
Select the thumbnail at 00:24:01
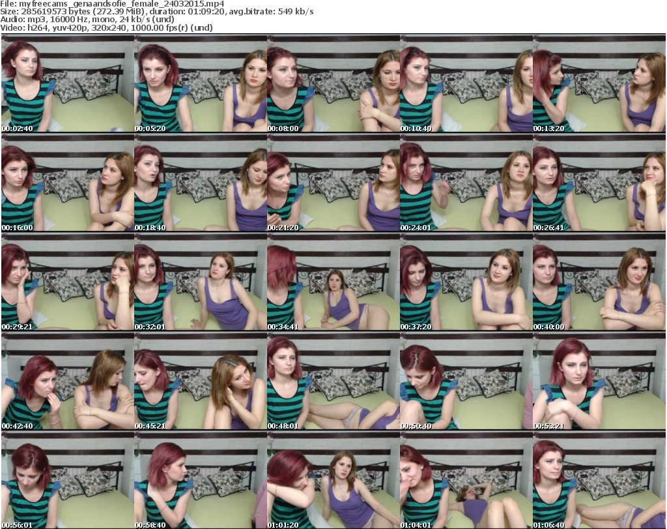(466, 183)
